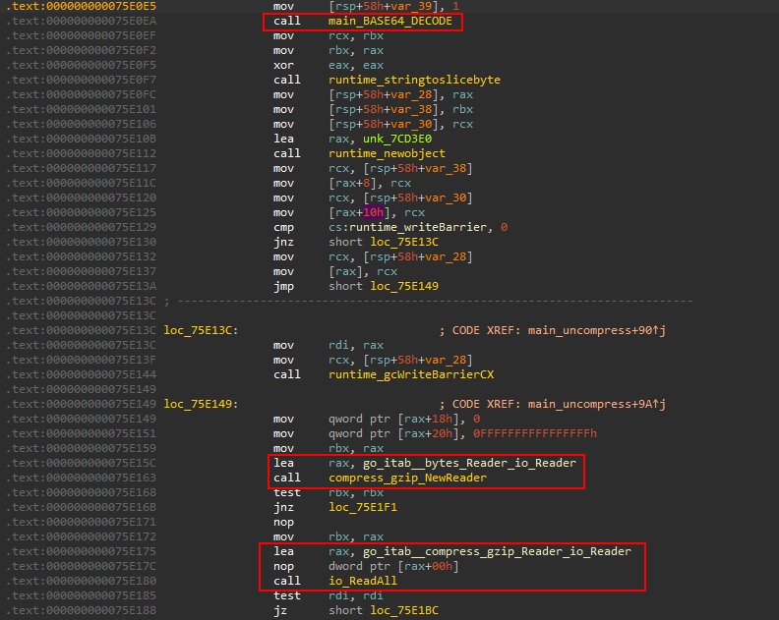Click xor mnemonic at 75E0F5
The image size is (779, 620).
[283, 65]
